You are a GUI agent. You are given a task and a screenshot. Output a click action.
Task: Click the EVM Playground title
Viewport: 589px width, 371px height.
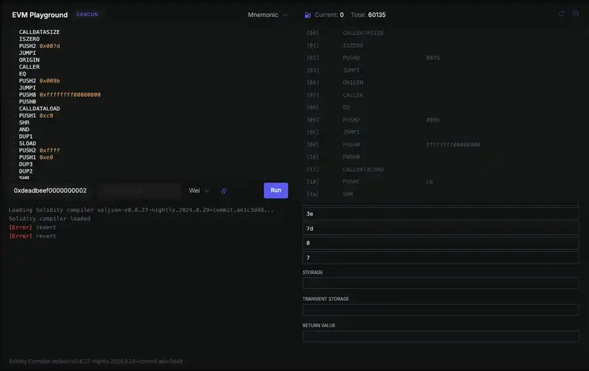(x=40, y=15)
